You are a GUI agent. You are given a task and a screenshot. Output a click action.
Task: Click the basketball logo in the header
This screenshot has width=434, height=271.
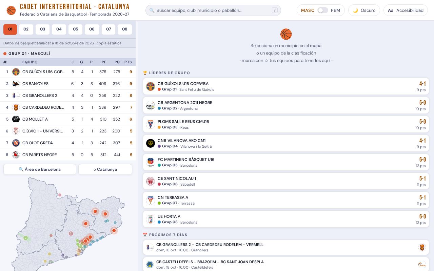pyautogui.click(x=11, y=11)
